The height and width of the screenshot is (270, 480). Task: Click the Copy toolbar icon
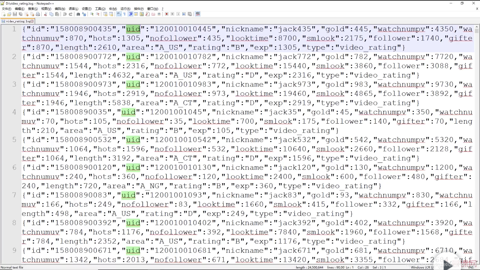(51, 14)
